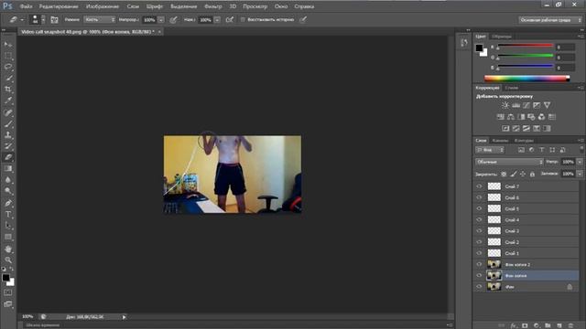
Task: Hide layer Слой 1
Action: click(479, 253)
